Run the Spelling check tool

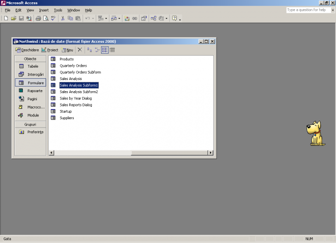coord(54,18)
